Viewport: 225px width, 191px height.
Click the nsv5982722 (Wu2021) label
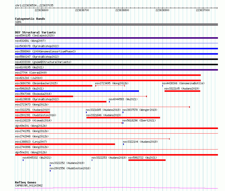point(143,158)
